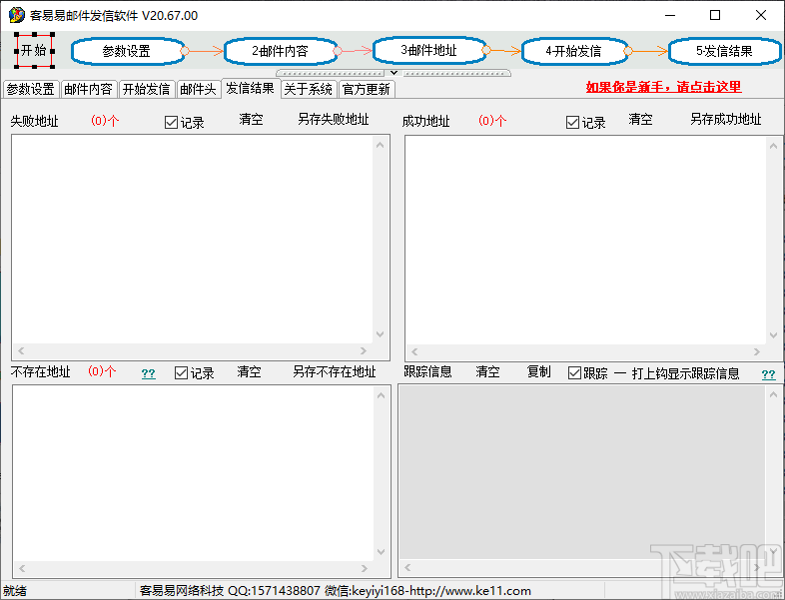Switch to 邮件头 tab
The image size is (785, 600).
199,89
